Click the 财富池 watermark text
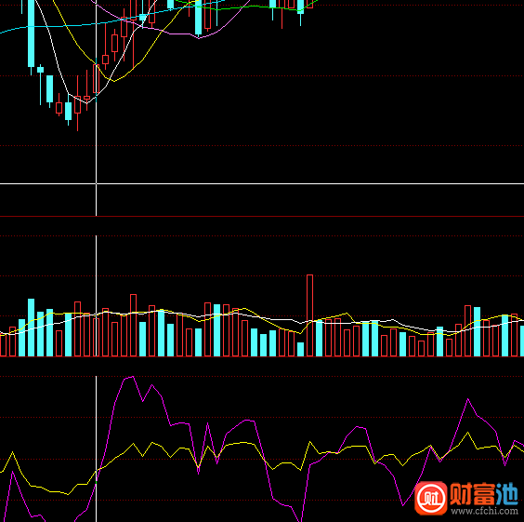The height and width of the screenshot is (522, 524). click(x=484, y=494)
